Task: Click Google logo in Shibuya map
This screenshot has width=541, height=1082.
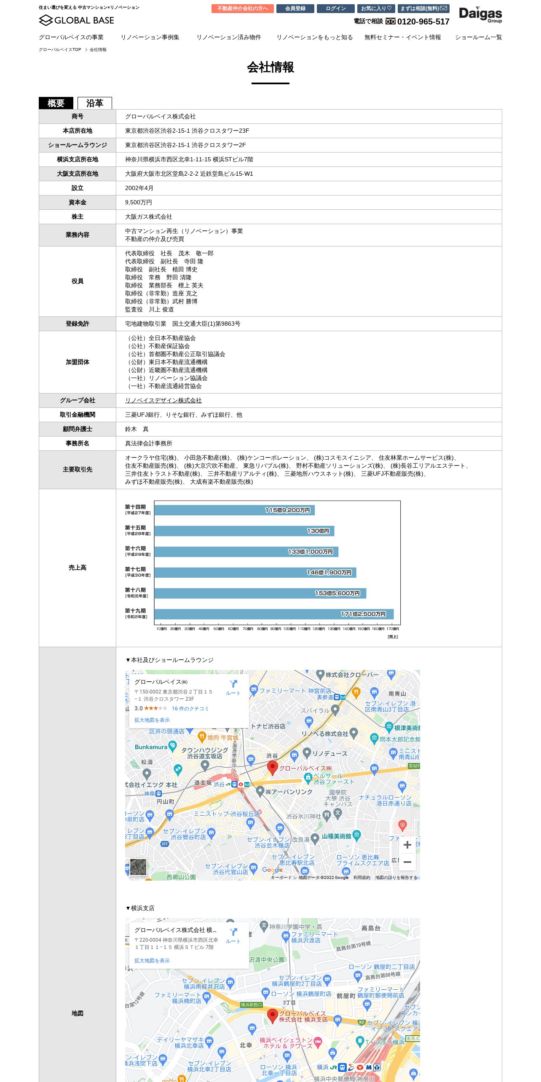Action: click(x=273, y=870)
